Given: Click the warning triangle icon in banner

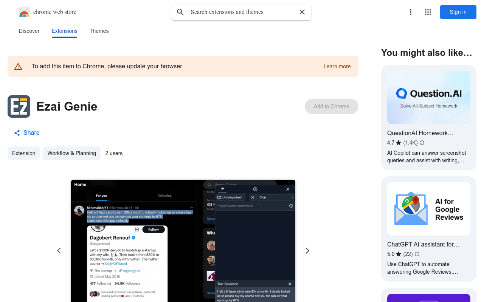Looking at the screenshot, I should [18, 66].
